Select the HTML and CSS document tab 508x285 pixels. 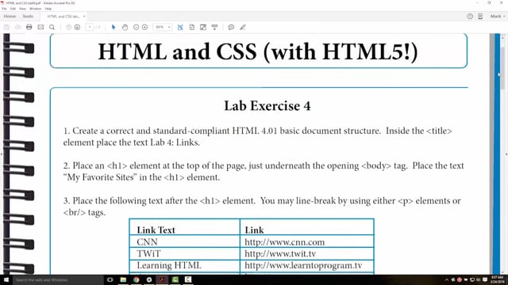point(63,16)
